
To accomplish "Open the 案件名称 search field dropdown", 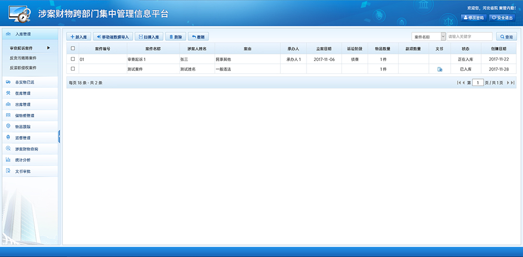I will click(443, 37).
